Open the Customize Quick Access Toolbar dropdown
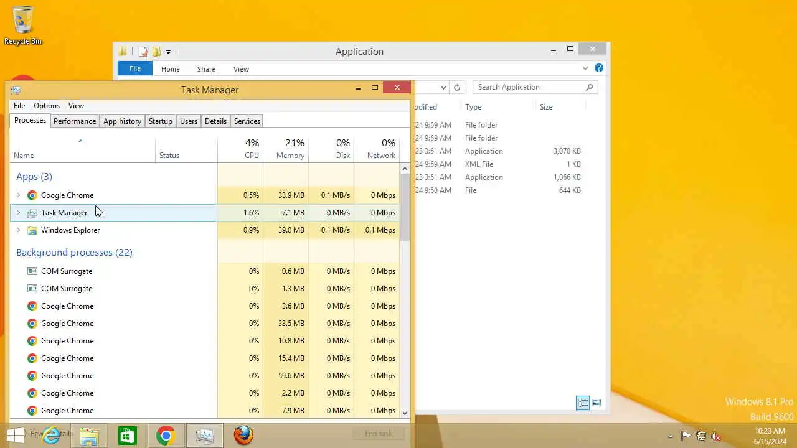This screenshot has height=448, width=797. pyautogui.click(x=168, y=52)
